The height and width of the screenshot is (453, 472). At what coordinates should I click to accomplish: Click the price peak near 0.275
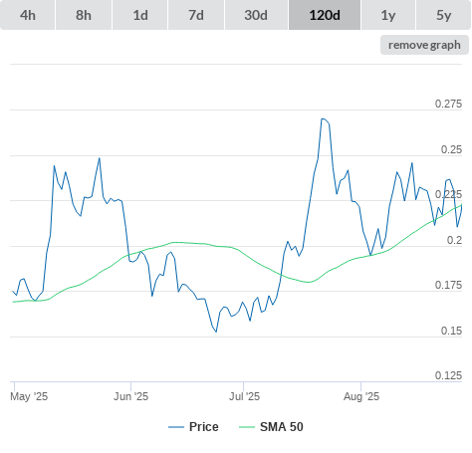tap(323, 118)
